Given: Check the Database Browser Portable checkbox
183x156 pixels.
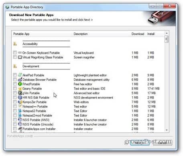Looking at the screenshot, I should click(x=15, y=79).
